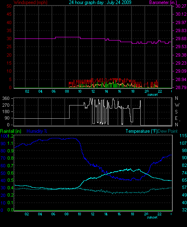Click barometer scale value 29.83
Viewport: 187px width, 227px height.
click(181, 30)
